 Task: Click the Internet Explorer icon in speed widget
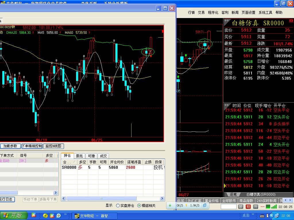tap(205, 205)
